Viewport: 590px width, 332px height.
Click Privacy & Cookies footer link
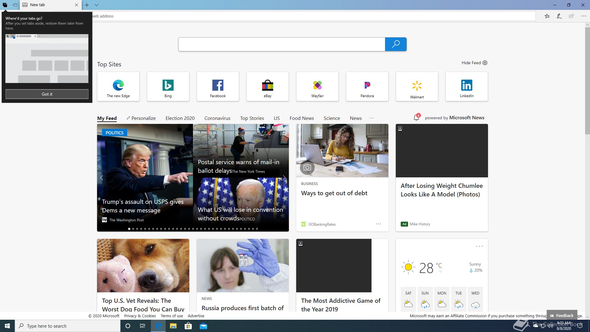pos(140,316)
